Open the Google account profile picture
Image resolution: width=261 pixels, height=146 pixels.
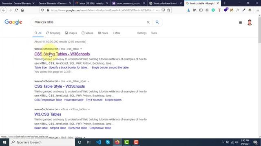[x=250, y=22]
